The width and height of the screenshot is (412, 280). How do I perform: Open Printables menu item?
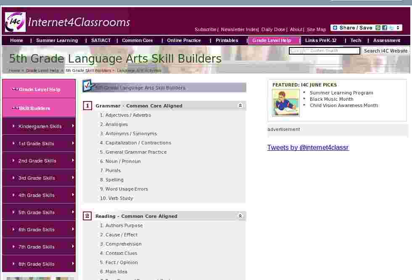pyautogui.click(x=227, y=40)
